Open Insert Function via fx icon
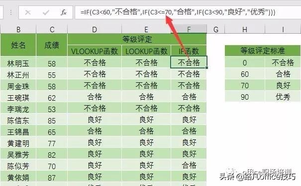The width and height of the screenshot is (301, 186). [x=64, y=12]
